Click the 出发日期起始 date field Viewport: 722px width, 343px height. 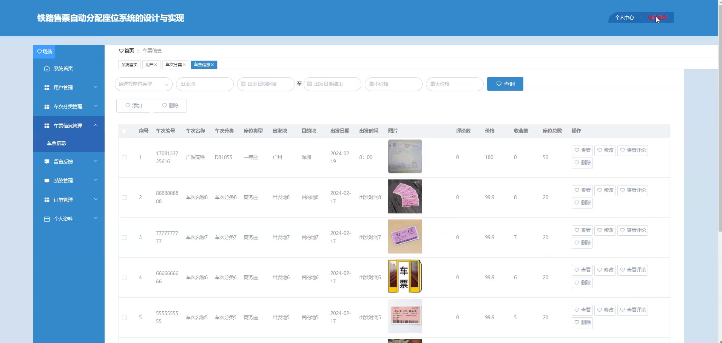tap(266, 84)
